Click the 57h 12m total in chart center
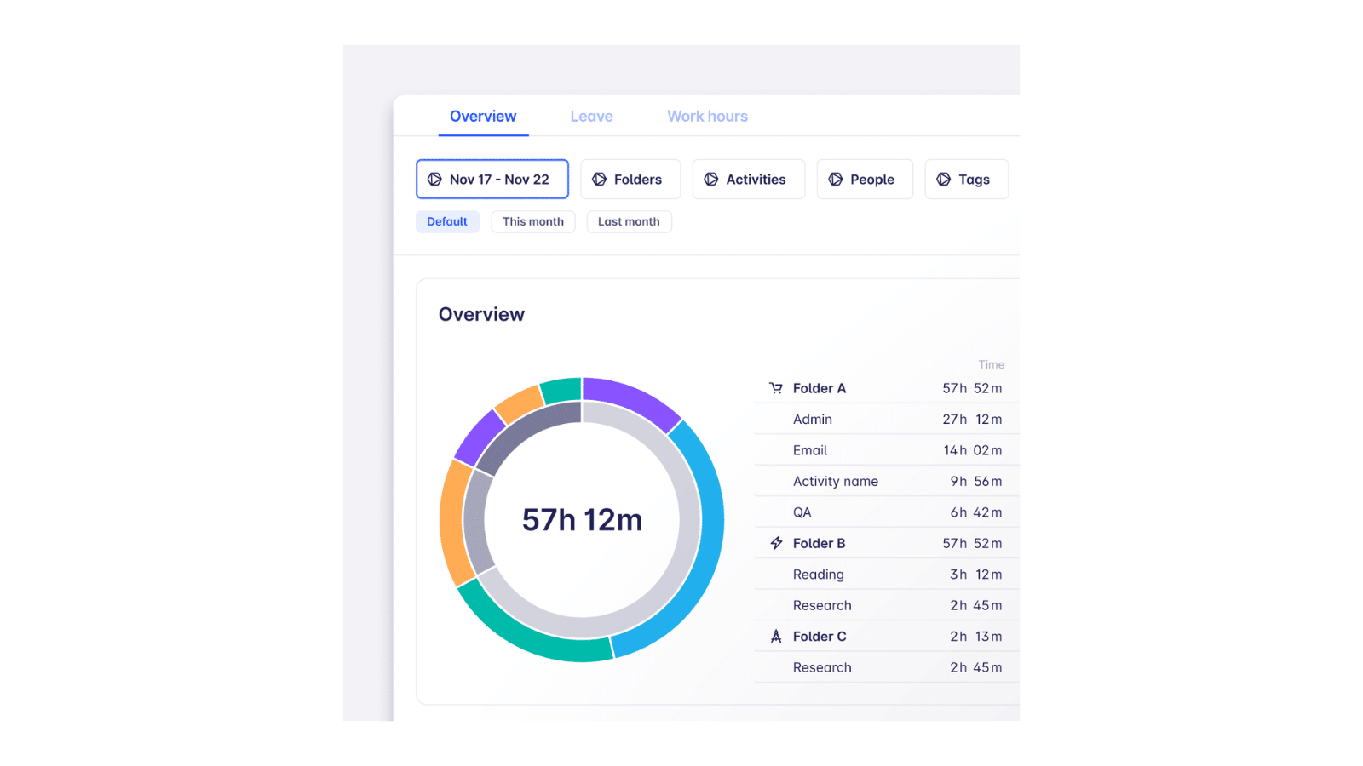Viewport: 1363px width, 766px height. coord(582,520)
